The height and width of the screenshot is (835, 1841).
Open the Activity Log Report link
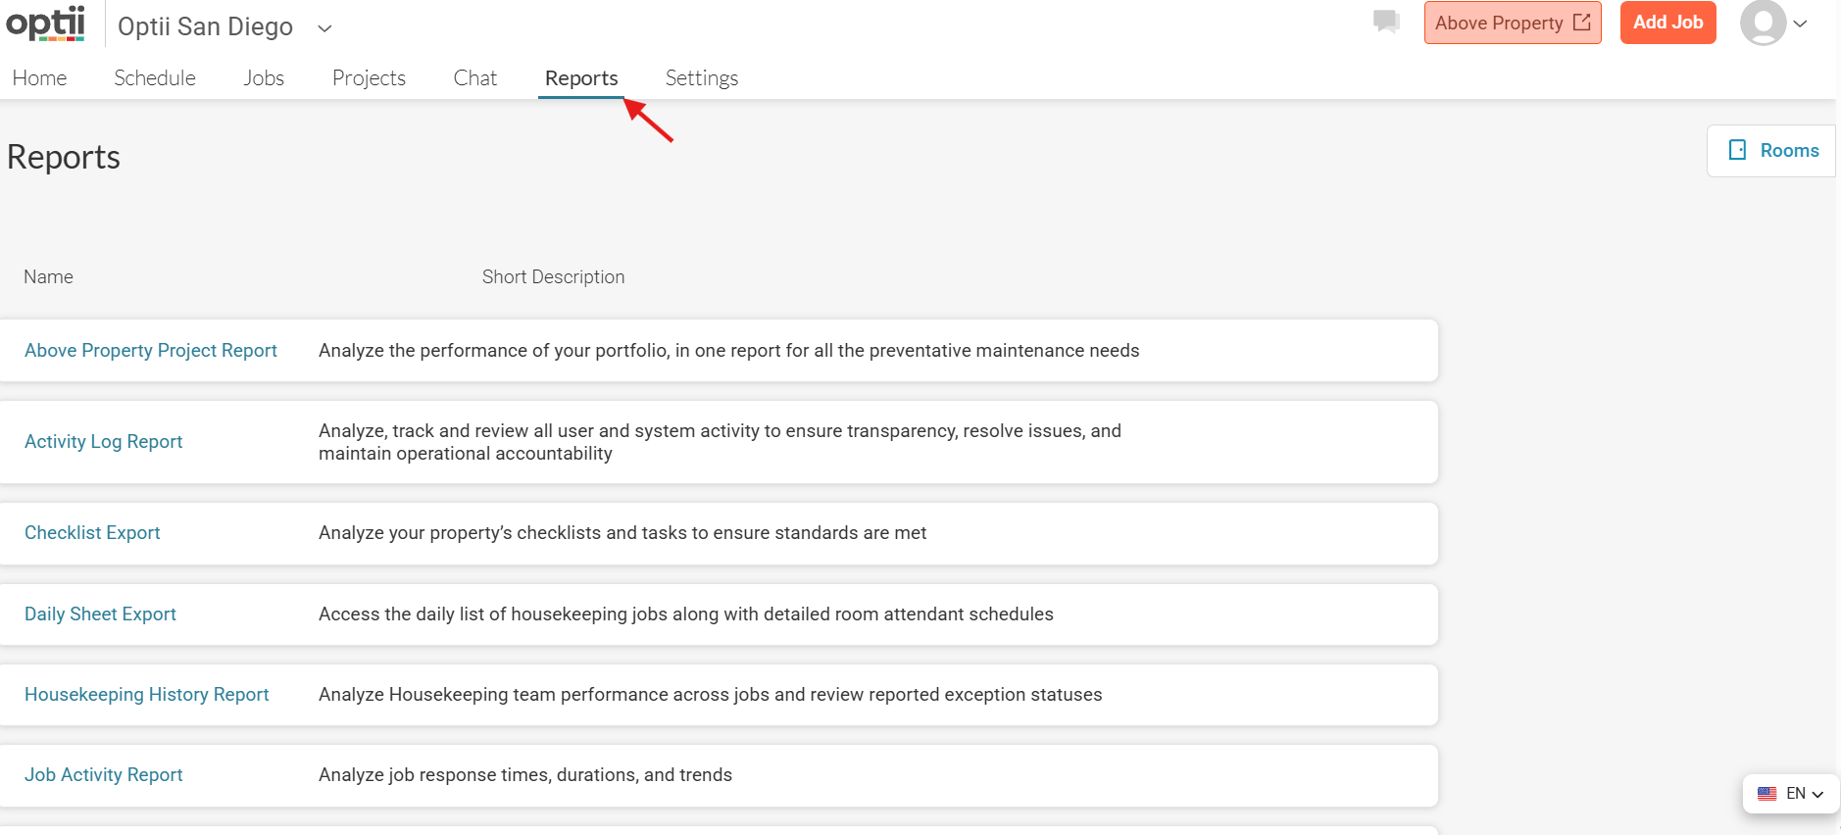(104, 442)
